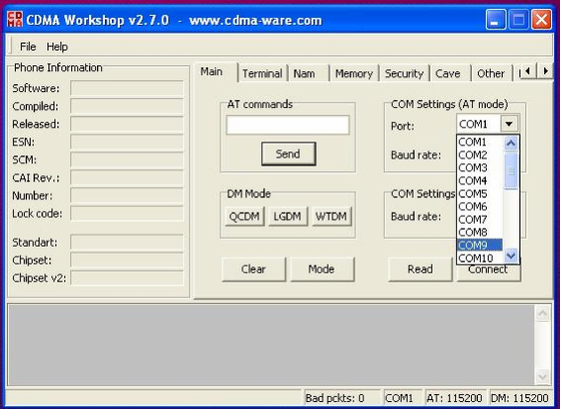This screenshot has width=561, height=409.
Task: Choose COM3 in the port list
Action: pos(480,168)
